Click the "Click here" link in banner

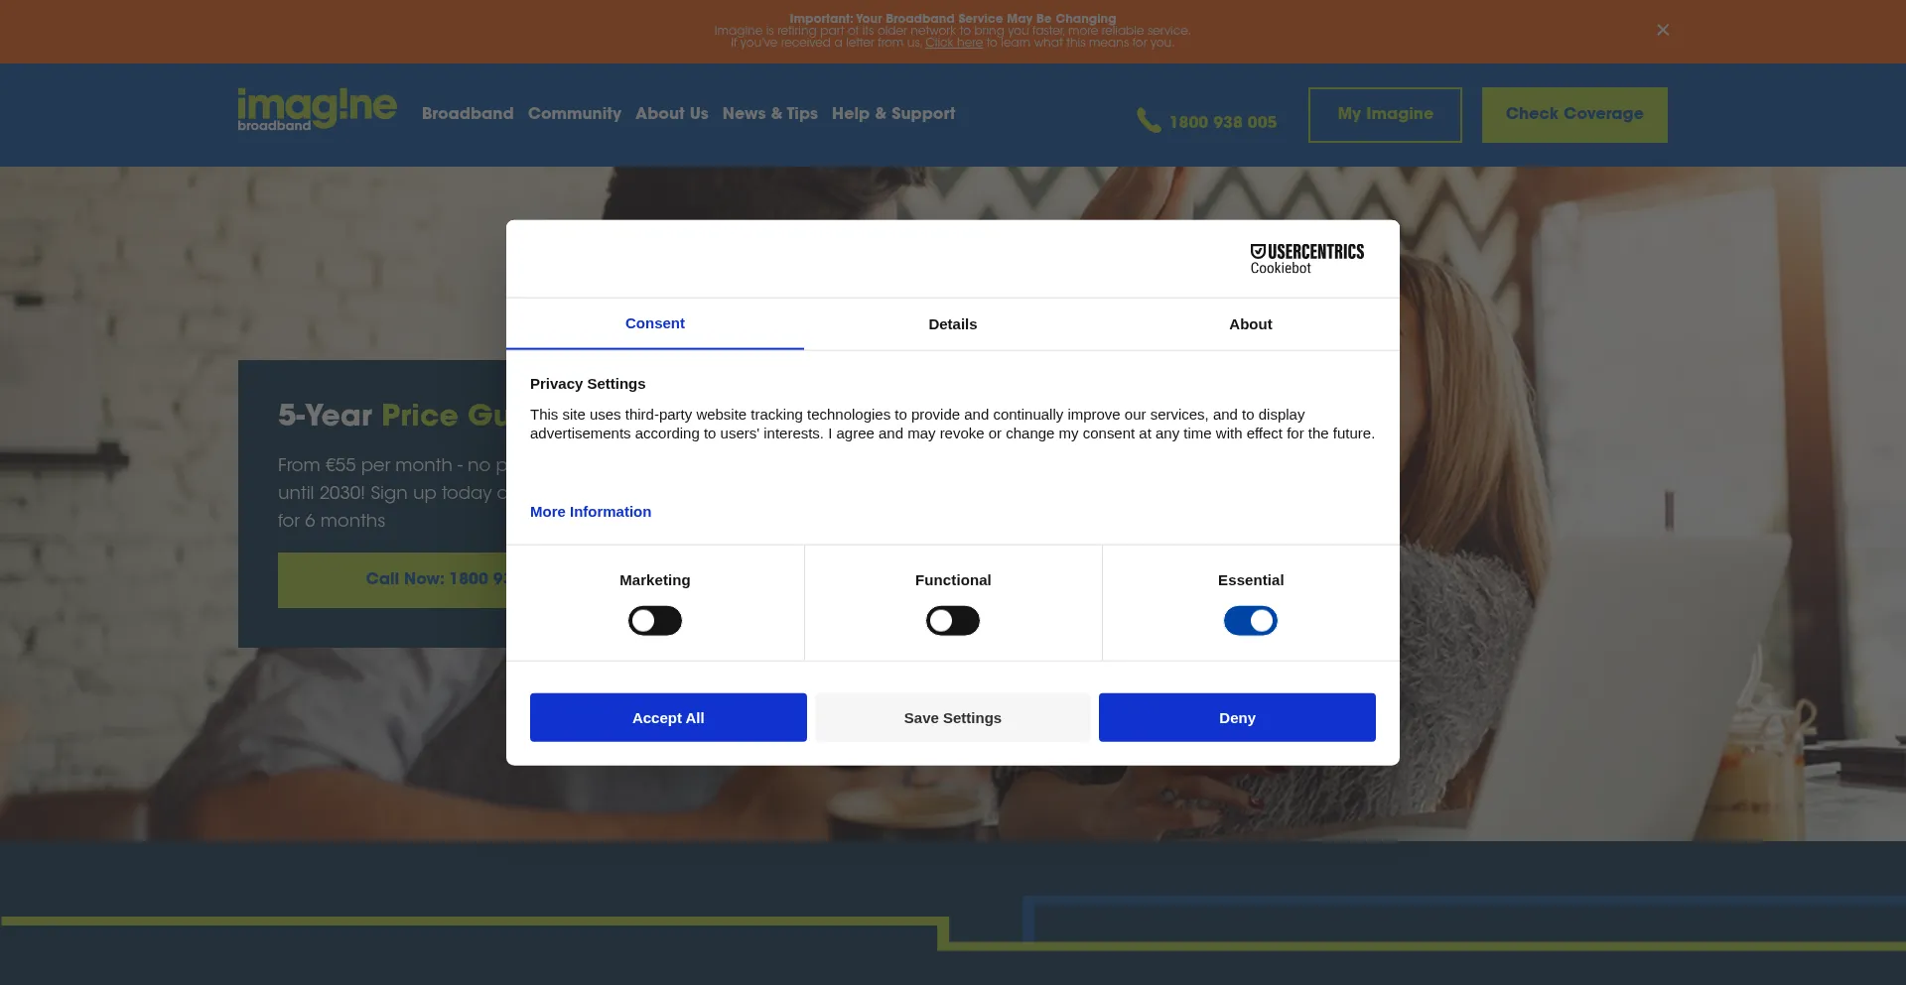point(954,44)
